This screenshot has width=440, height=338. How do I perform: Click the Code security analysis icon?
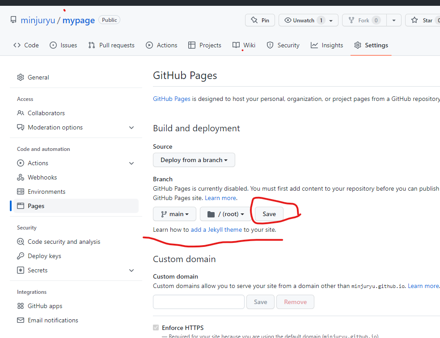coord(21,242)
